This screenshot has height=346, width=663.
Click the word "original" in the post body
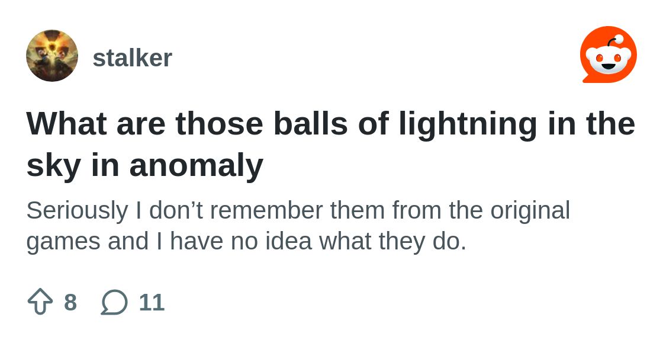(x=530, y=211)
